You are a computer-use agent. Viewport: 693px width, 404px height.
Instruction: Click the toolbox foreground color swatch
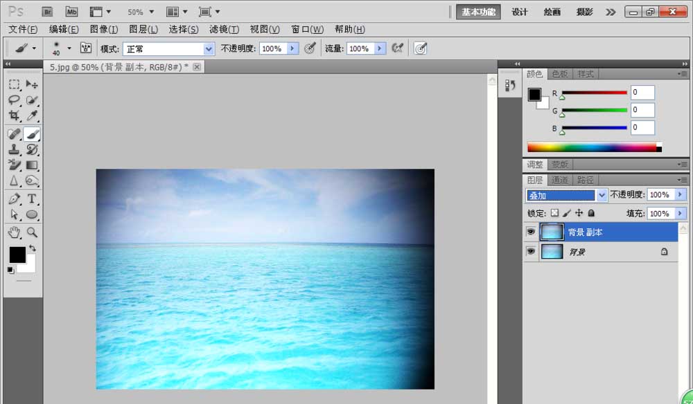click(x=18, y=255)
